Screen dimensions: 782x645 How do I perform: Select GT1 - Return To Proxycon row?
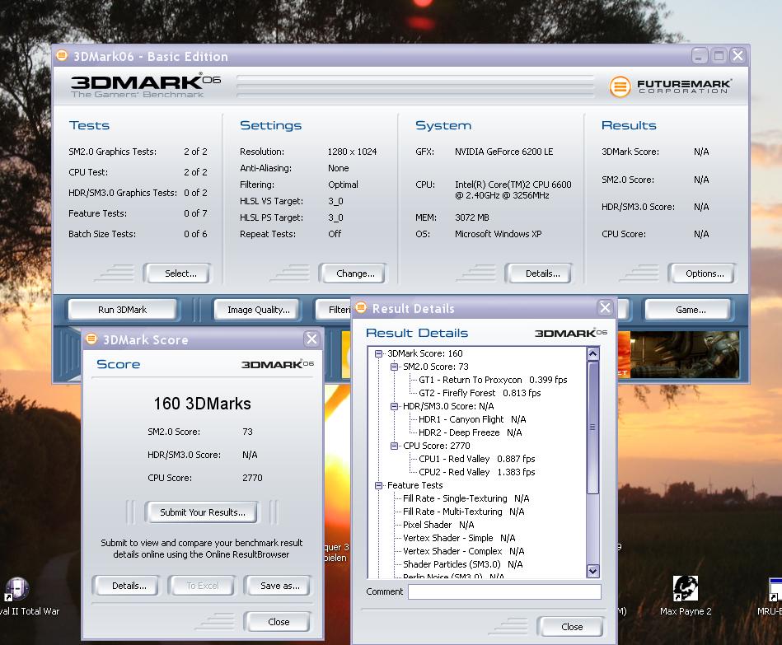[493, 380]
